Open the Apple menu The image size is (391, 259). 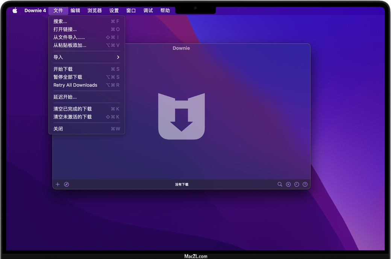pos(15,11)
